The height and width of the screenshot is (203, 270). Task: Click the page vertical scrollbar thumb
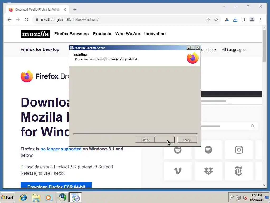[264, 45]
